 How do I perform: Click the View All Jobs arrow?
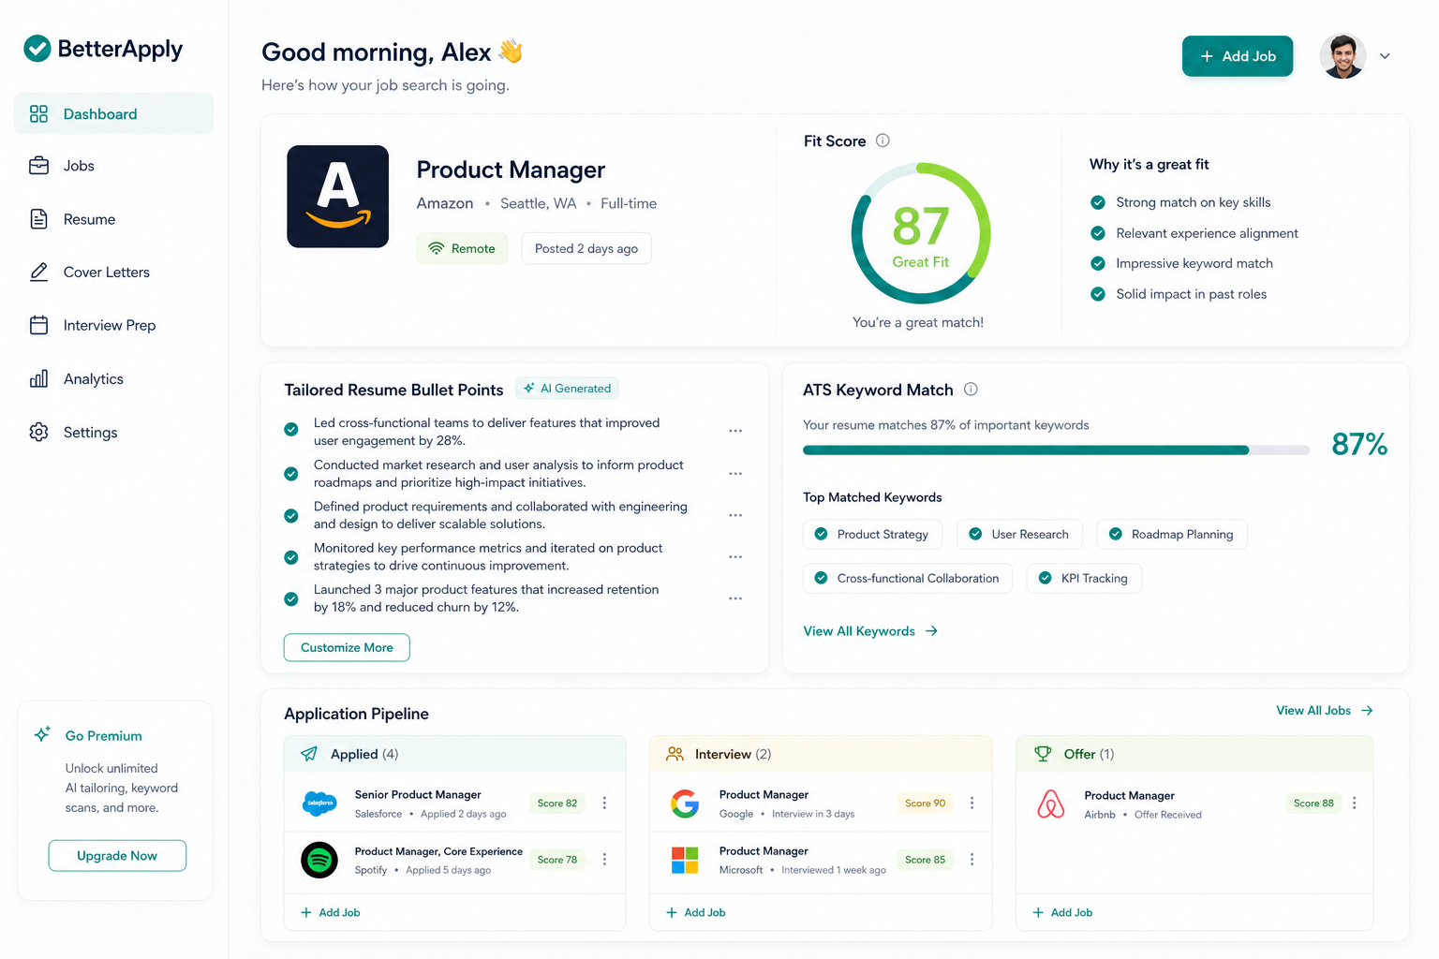[x=1367, y=711]
